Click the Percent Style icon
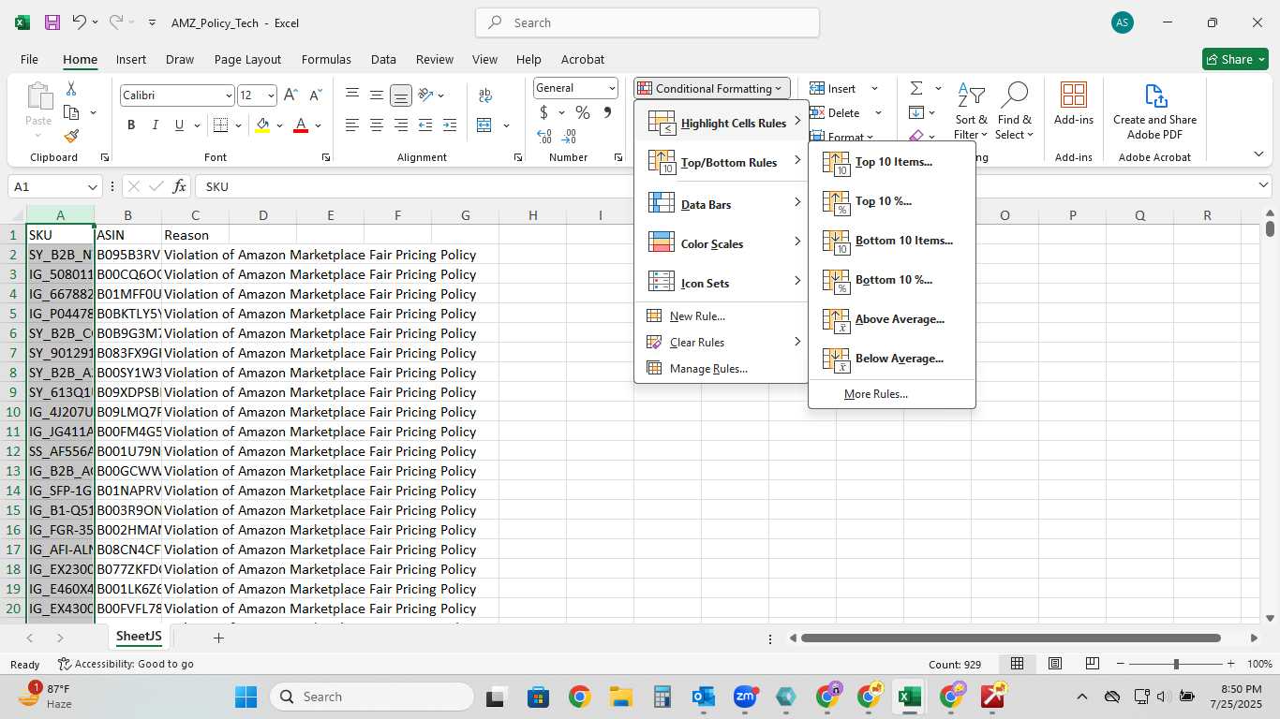This screenshot has height=719, width=1280. coord(582,112)
